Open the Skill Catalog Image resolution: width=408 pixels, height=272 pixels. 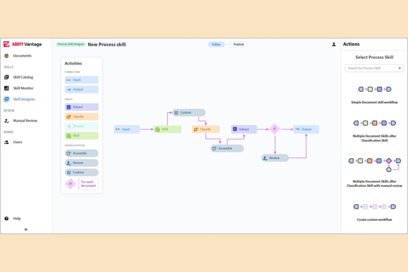[23, 77]
